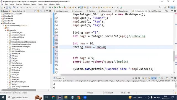Open File Explorer from the taskbar
Screen dimensions: 177x100
click(66, 97)
